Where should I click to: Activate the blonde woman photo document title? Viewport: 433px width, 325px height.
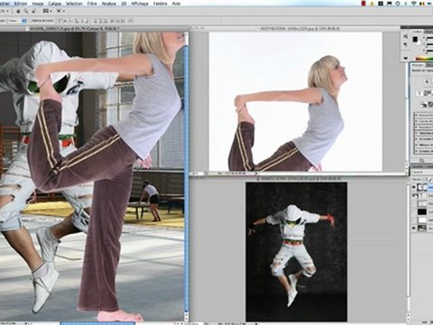tap(298, 29)
